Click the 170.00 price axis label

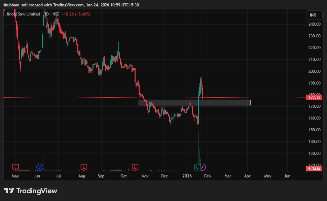click(x=314, y=106)
